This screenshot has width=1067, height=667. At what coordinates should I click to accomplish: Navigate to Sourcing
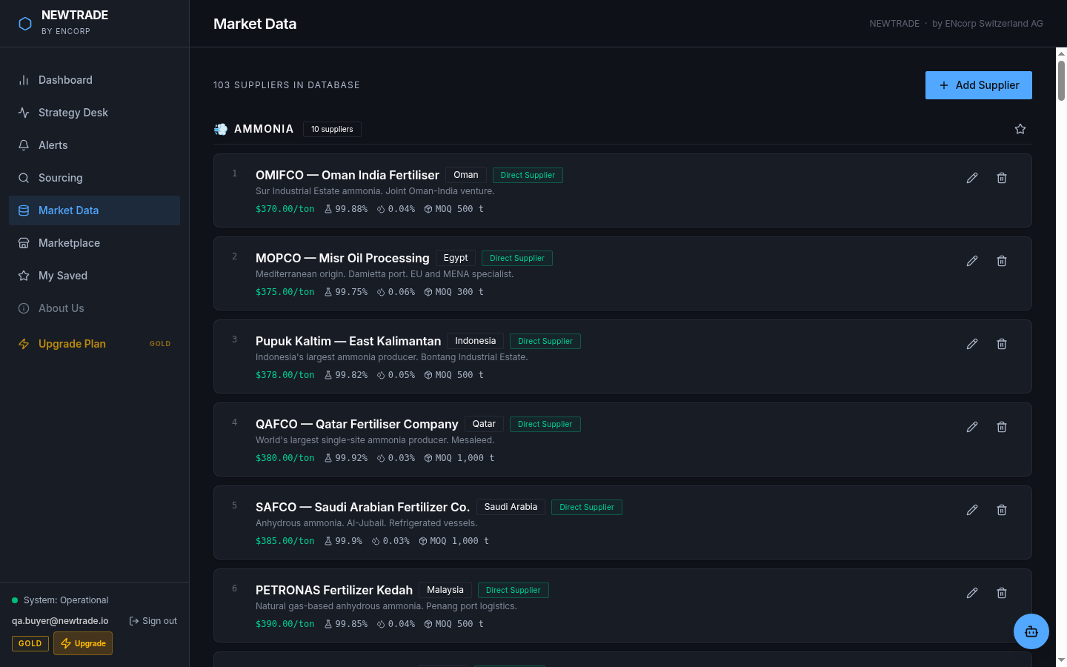94,178
